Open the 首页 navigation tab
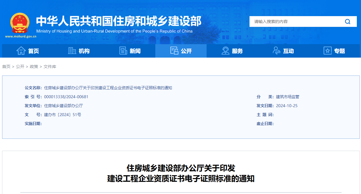361x194 pixels. [x=28, y=51]
